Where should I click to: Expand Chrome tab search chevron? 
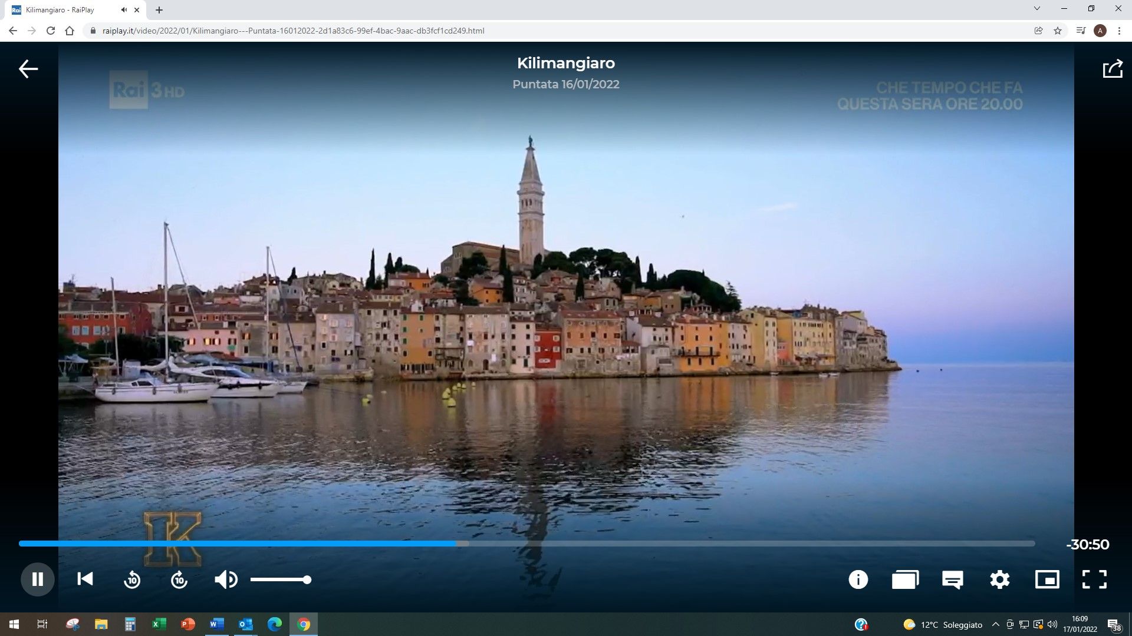point(1036,9)
